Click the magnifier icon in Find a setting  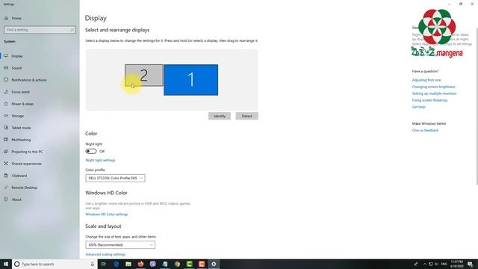pyautogui.click(x=72, y=30)
